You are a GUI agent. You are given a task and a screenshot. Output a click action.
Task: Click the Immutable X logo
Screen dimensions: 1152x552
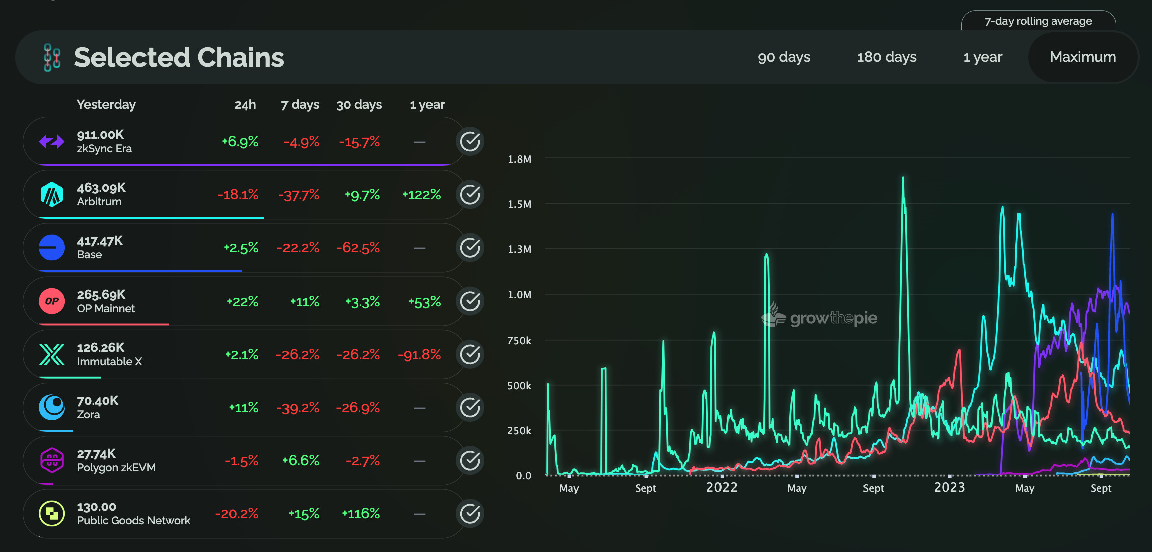(x=52, y=354)
